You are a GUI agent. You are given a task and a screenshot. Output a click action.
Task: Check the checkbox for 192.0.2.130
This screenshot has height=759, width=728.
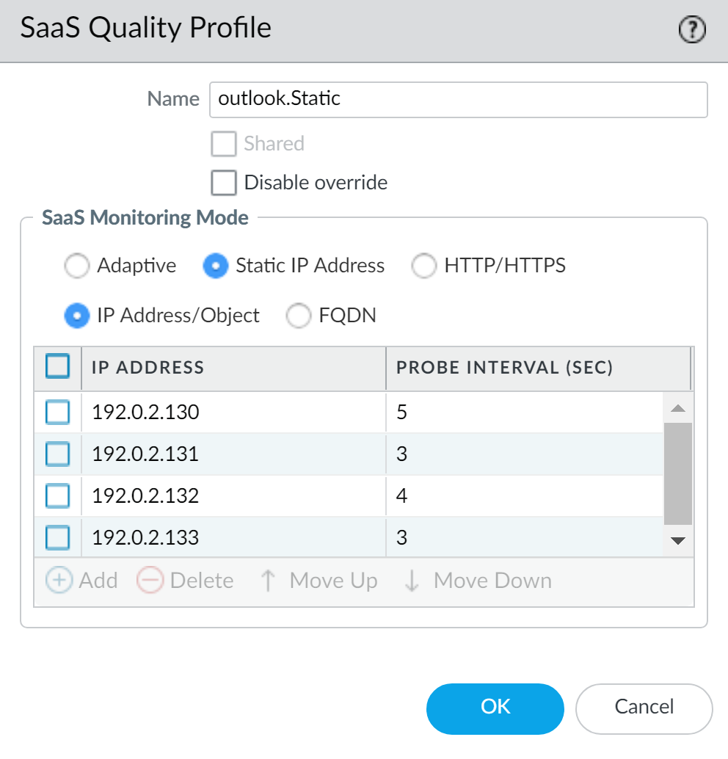pos(57,412)
